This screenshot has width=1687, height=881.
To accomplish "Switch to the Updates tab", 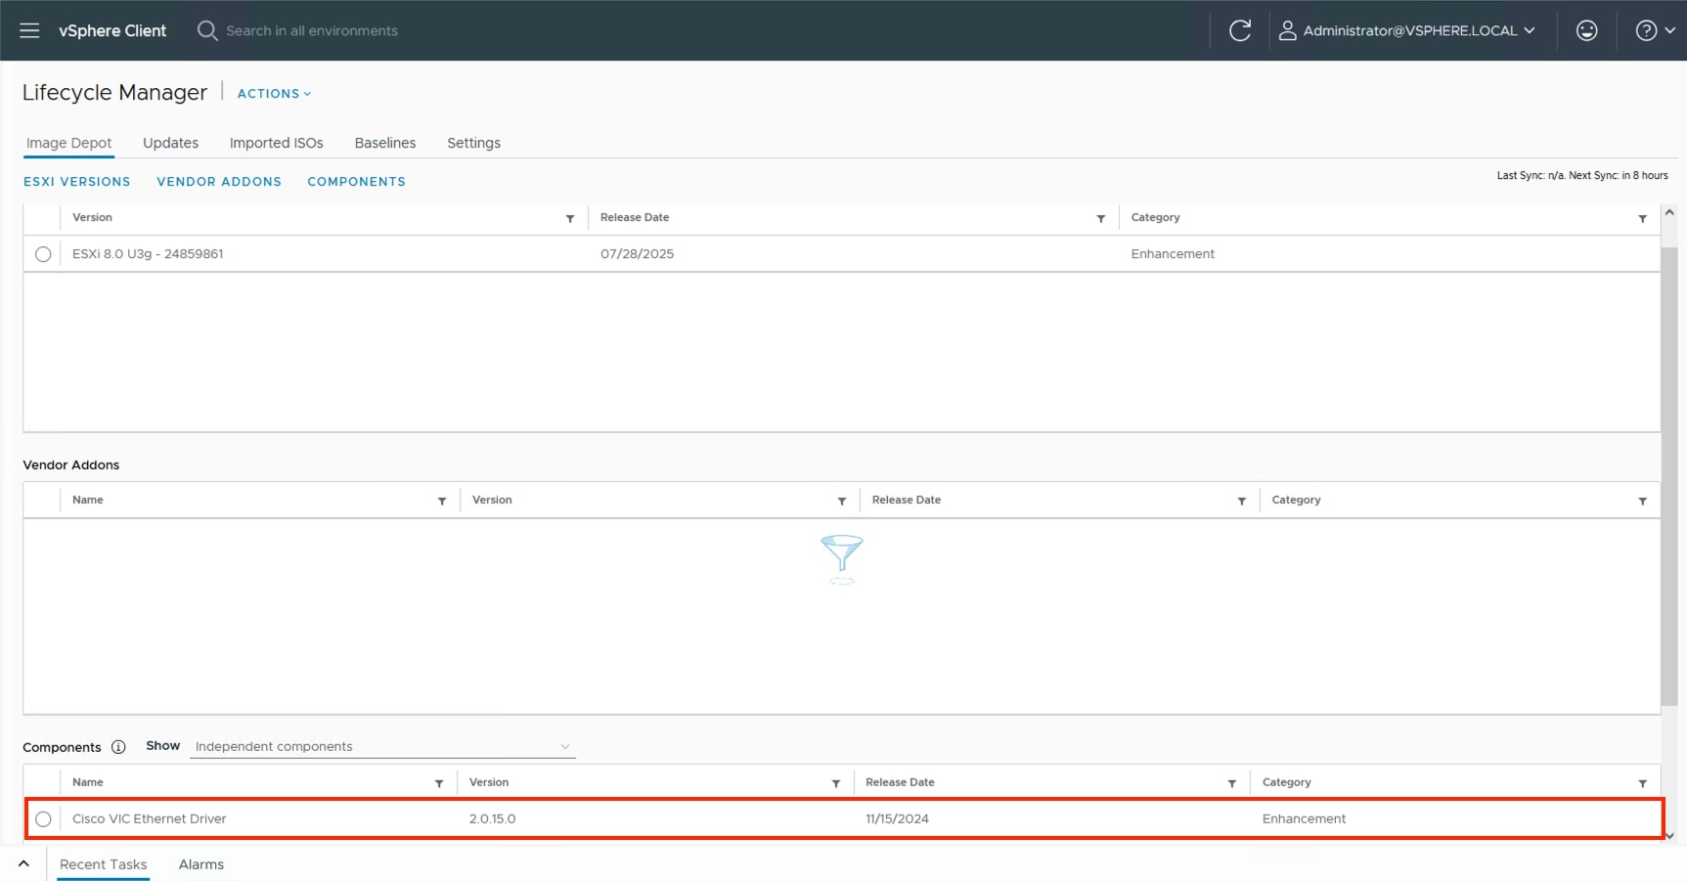I will [x=170, y=143].
